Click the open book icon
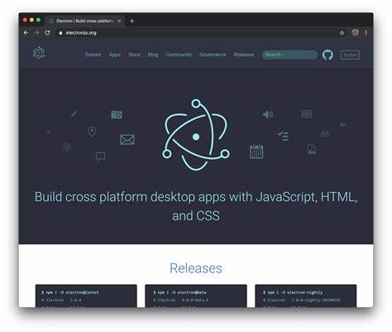Image resolution: width=392 pixels, height=332 pixels. point(307,114)
